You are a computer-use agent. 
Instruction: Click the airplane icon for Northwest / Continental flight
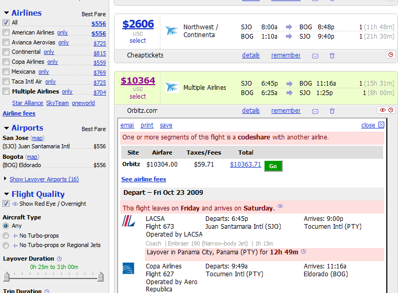coord(172,31)
